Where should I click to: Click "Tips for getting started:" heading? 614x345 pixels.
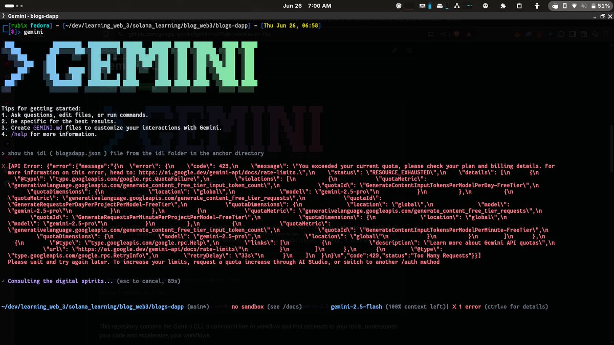(41, 109)
